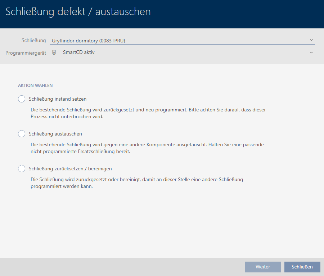Expand the Schließung dropdown arrow
The image size is (324, 276).
point(311,40)
